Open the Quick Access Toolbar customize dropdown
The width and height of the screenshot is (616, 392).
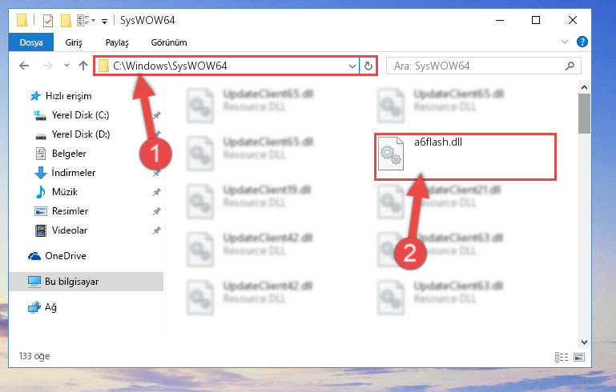[x=104, y=21]
